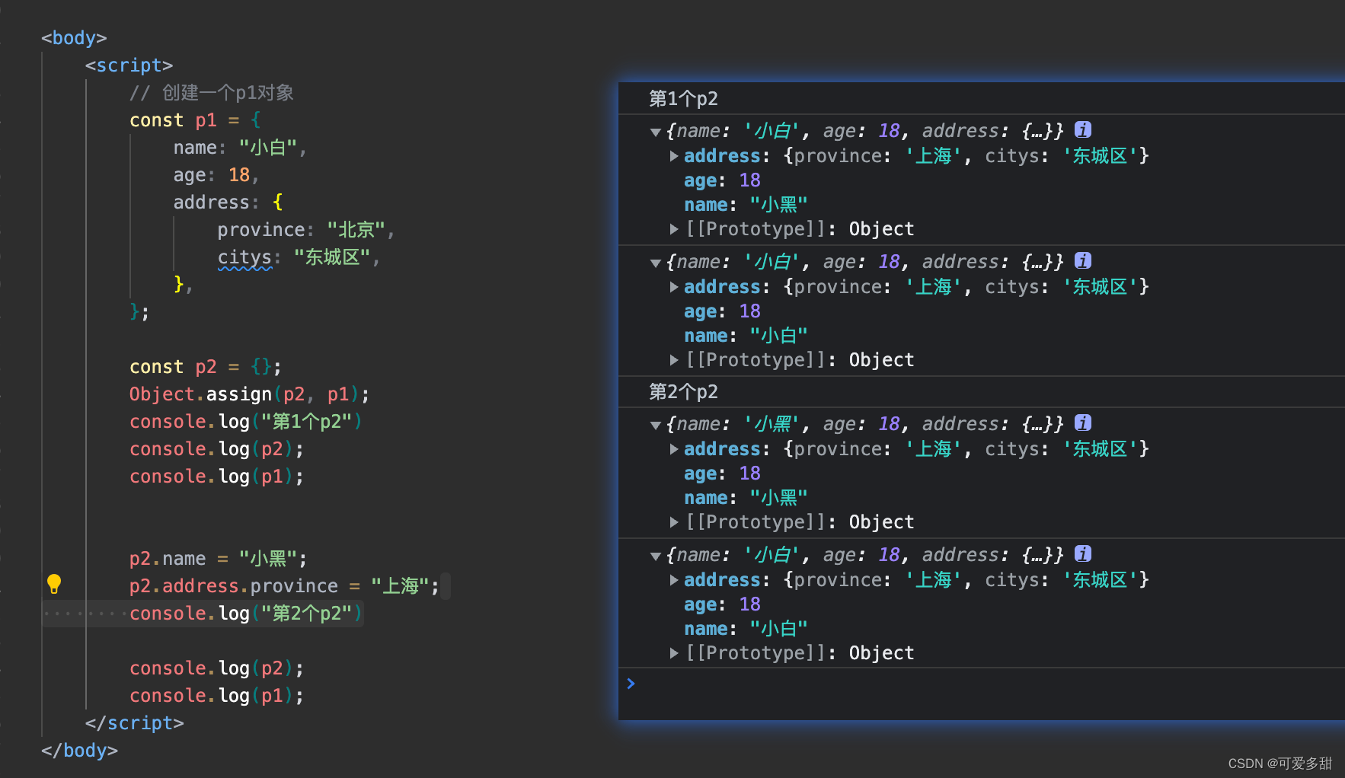
Task: Click the info icon on the last 小白 console object
Action: click(x=1083, y=553)
